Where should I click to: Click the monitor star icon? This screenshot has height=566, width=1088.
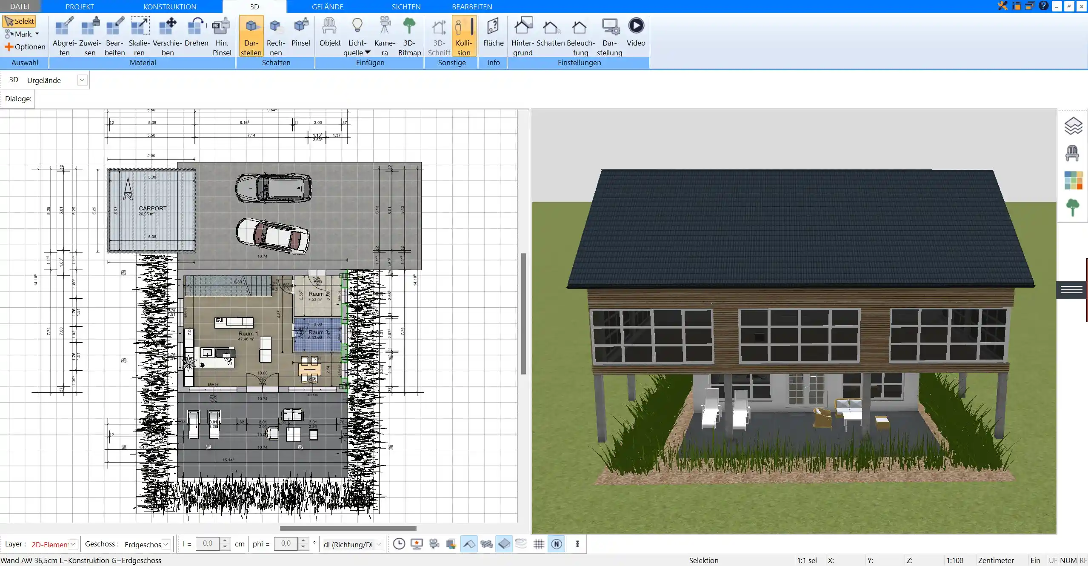[x=417, y=544]
